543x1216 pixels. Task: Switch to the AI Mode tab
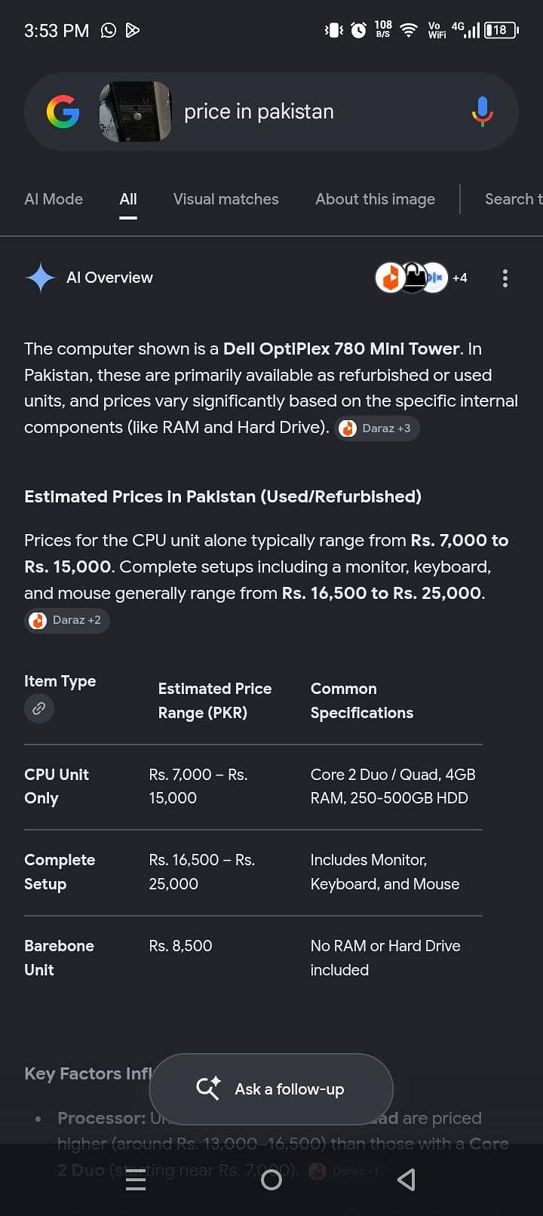(x=54, y=199)
